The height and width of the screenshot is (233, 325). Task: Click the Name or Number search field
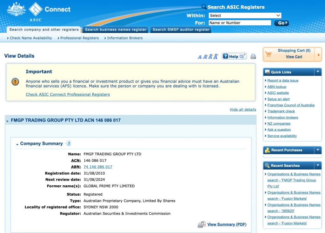click(240, 23)
